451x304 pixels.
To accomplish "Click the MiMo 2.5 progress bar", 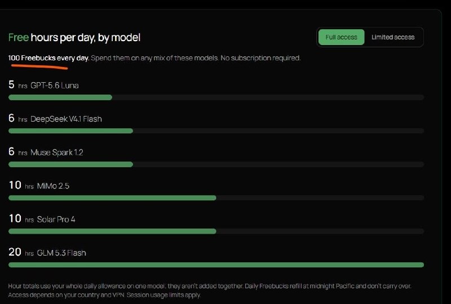I will [x=216, y=198].
